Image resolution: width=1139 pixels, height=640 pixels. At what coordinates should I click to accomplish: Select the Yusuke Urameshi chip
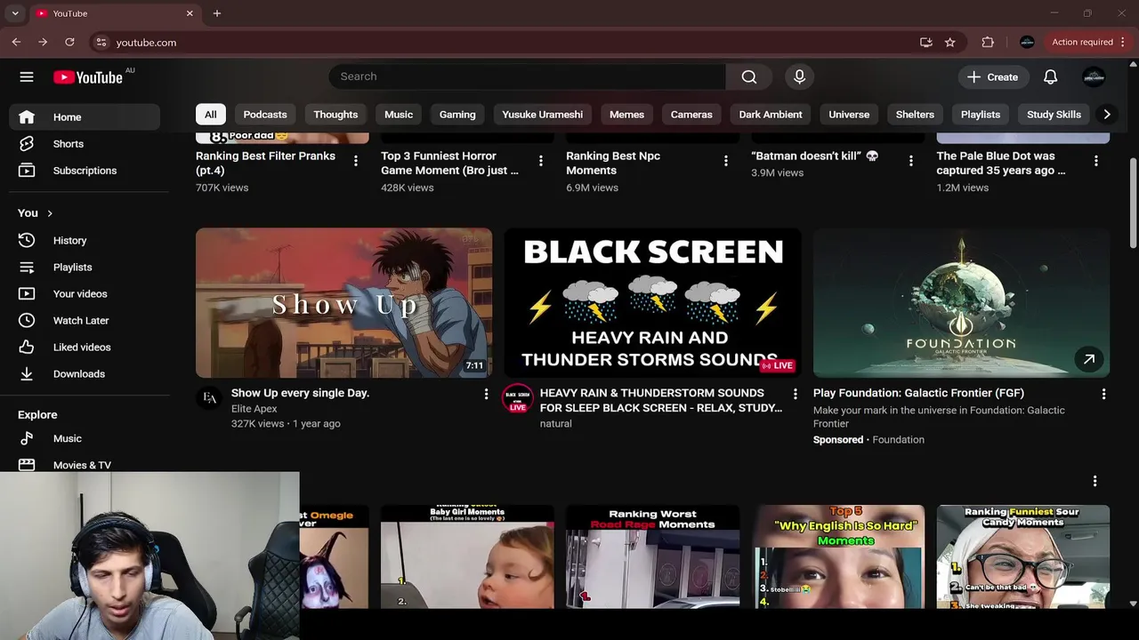tap(542, 114)
